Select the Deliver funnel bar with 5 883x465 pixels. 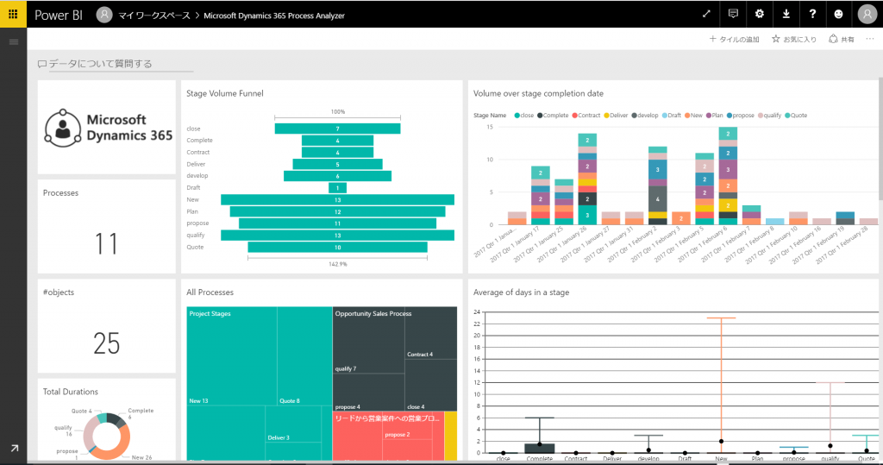337,164
